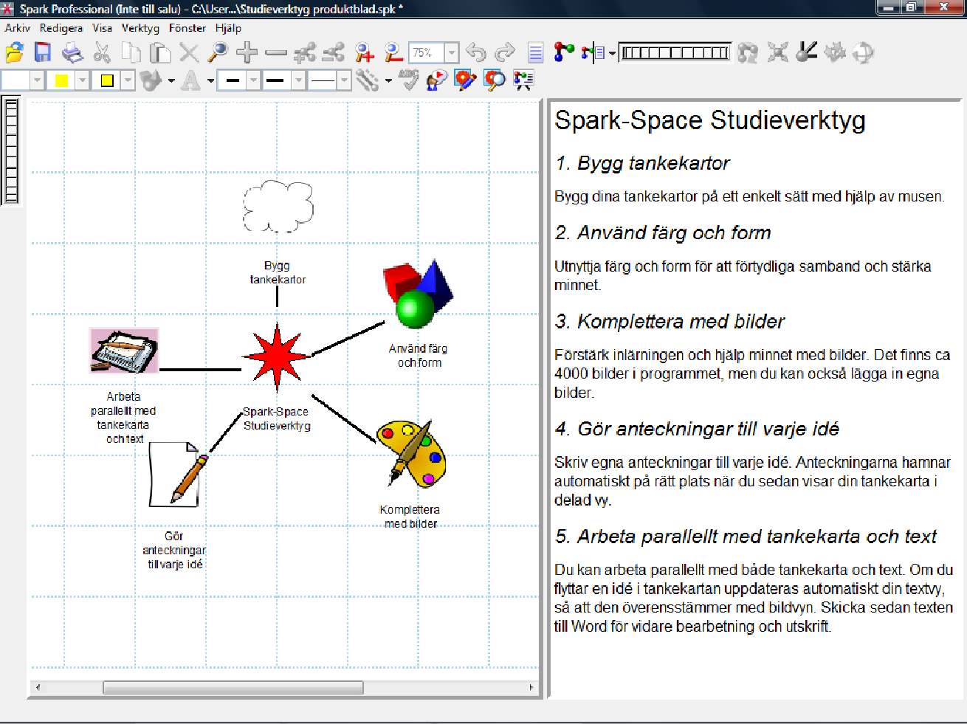Open the split view dropdown arrow

pos(612,53)
